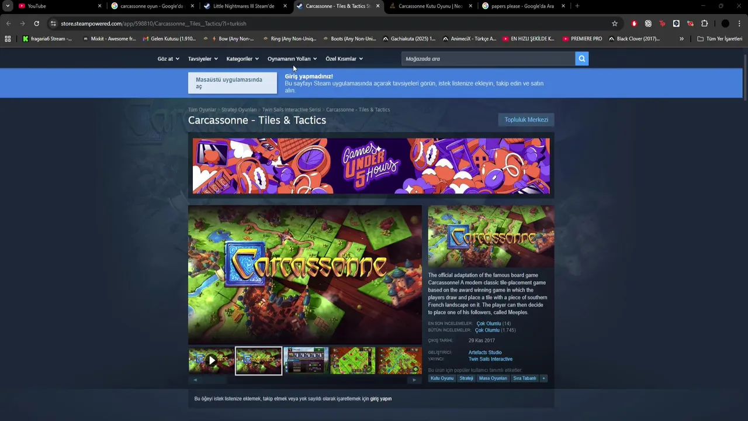Open all reviews Çok Olumlu (1.745) link
Viewport: 748px width, 421px height.
tap(495, 330)
